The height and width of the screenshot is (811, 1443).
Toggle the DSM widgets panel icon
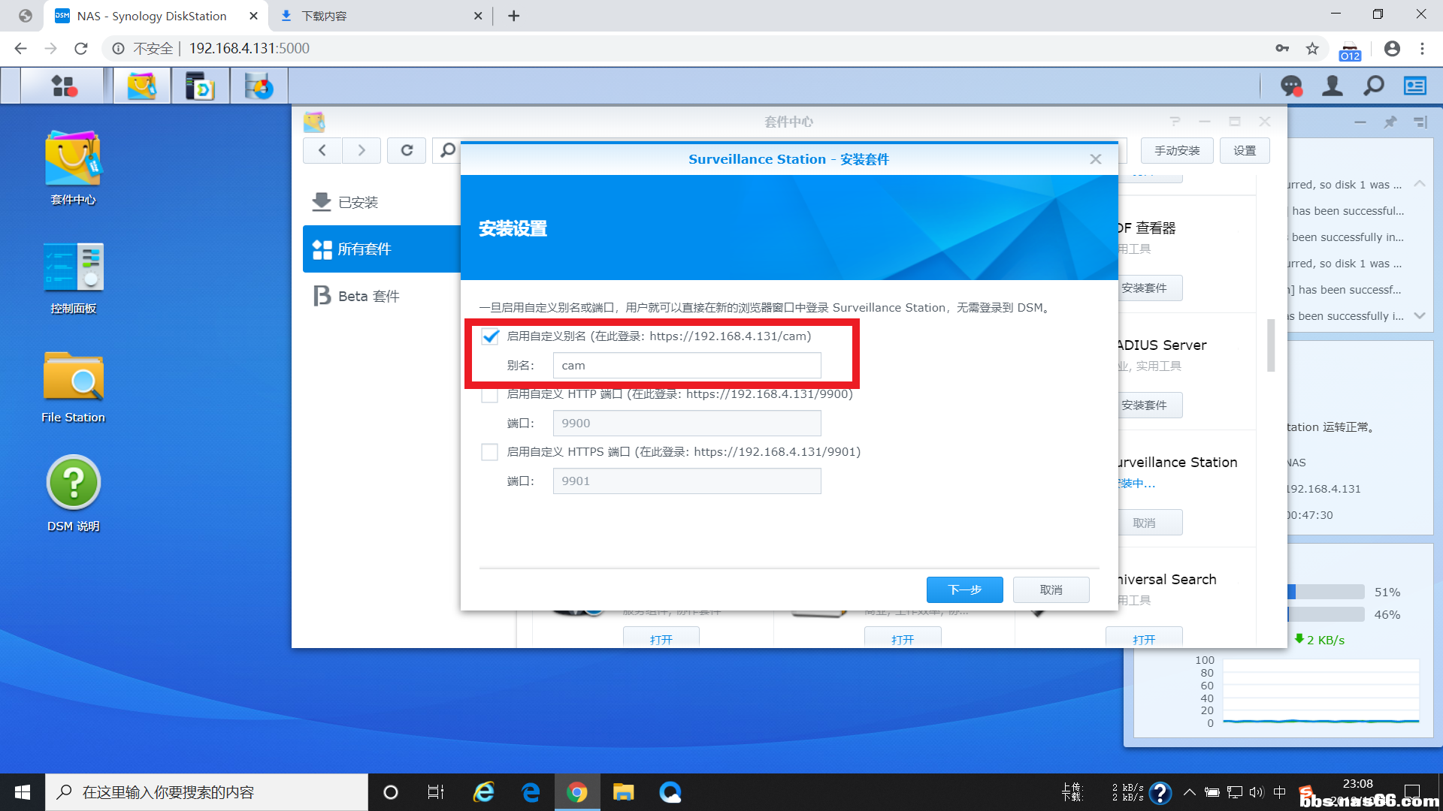(x=1415, y=86)
